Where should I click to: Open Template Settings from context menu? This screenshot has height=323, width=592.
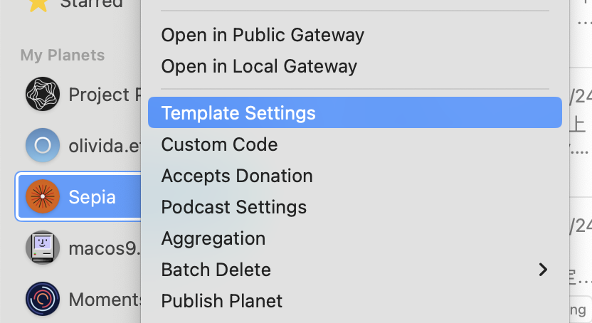pos(238,113)
